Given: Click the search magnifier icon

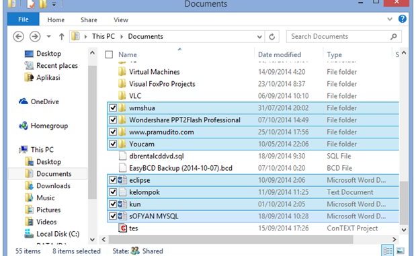Looking at the screenshot, I should coord(394,36).
